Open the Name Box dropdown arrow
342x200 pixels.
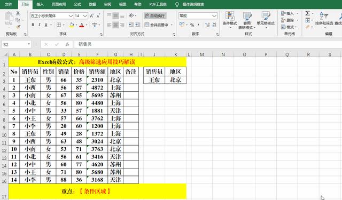tap(29, 44)
